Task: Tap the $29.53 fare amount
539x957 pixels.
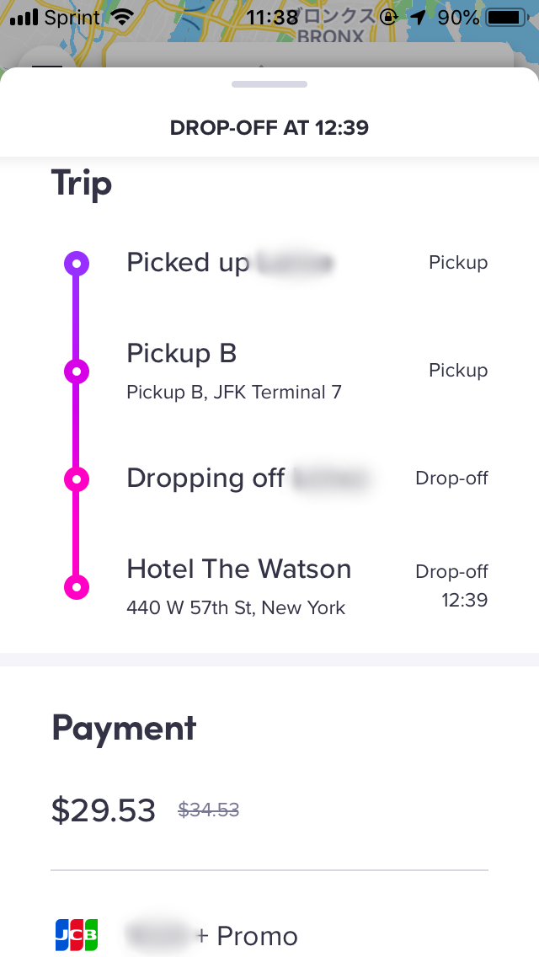Action: [x=103, y=810]
